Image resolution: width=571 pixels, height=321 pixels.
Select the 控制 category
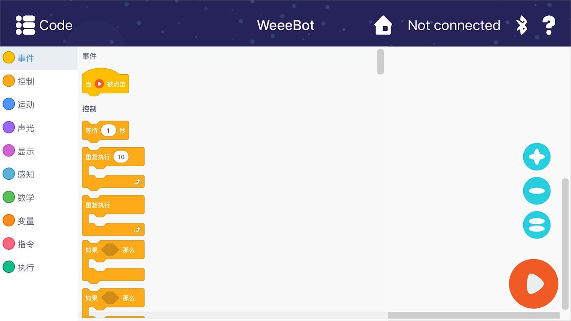coord(26,81)
